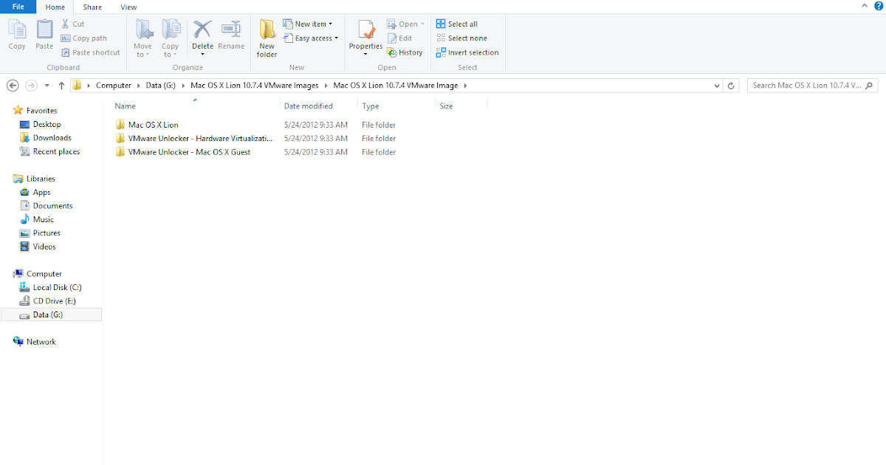
Task: Open the Move to menu
Action: [x=143, y=38]
